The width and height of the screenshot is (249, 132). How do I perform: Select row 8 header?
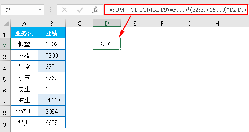[x=5, y=111]
